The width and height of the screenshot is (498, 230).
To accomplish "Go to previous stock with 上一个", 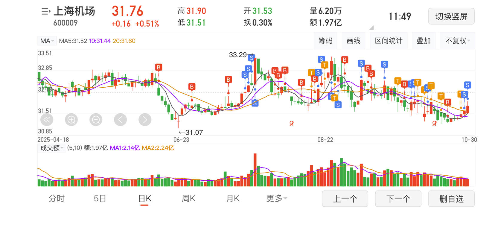I will click(345, 199).
